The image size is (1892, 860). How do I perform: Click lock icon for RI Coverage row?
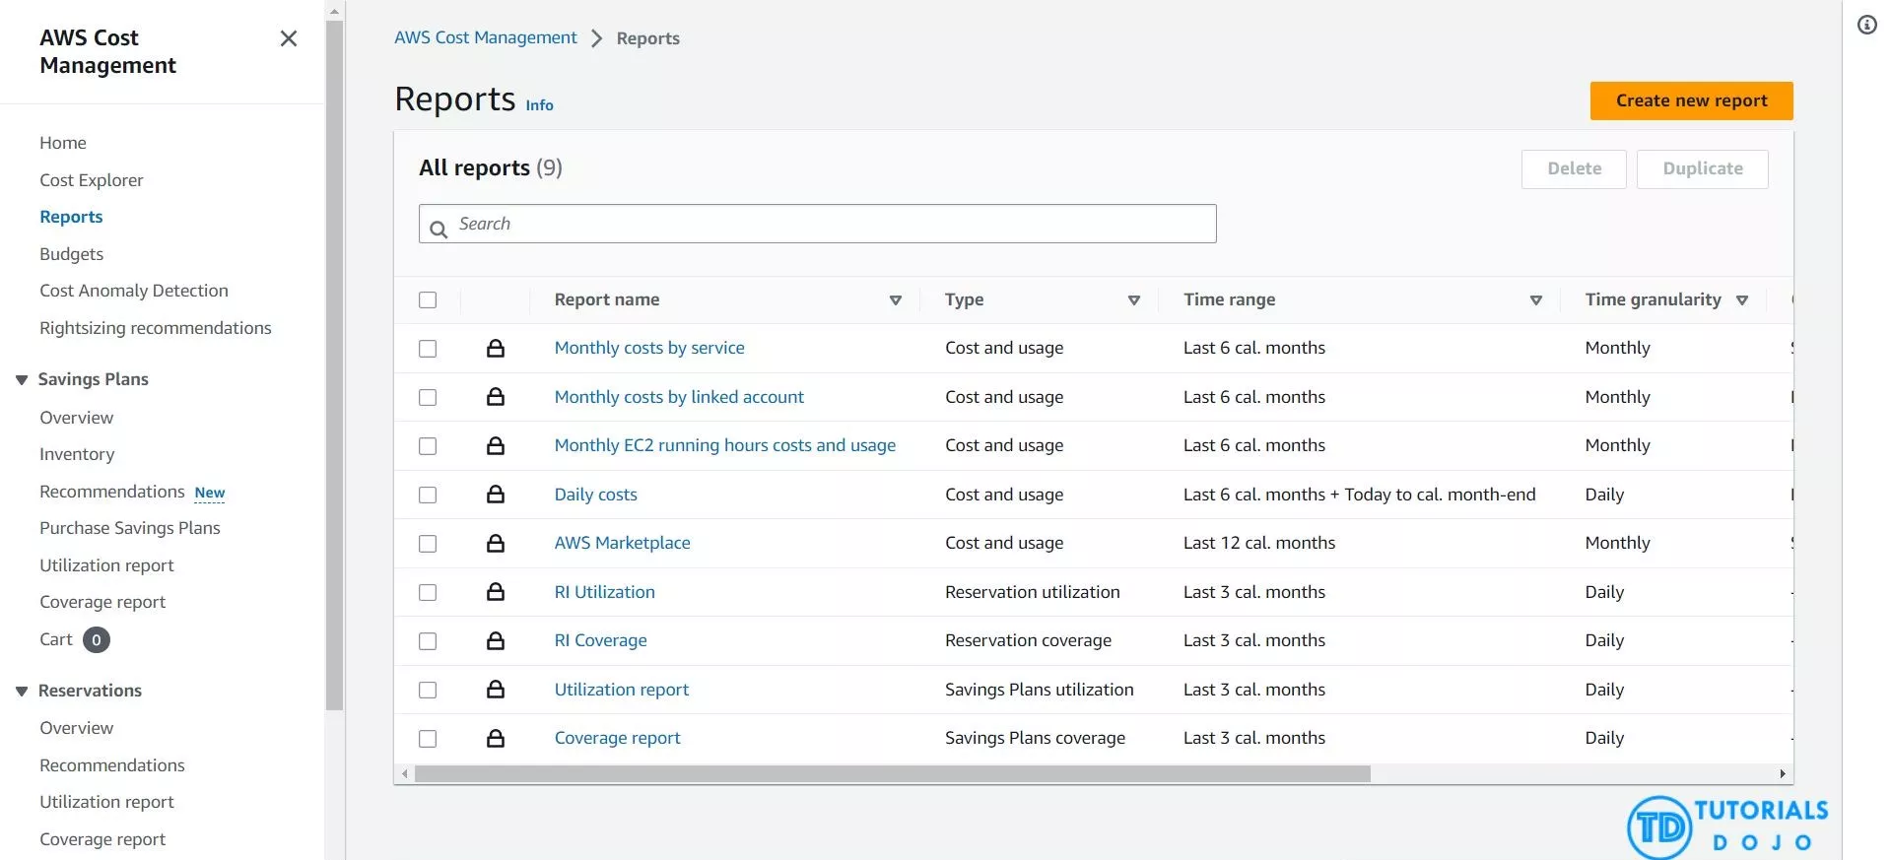coord(496,640)
